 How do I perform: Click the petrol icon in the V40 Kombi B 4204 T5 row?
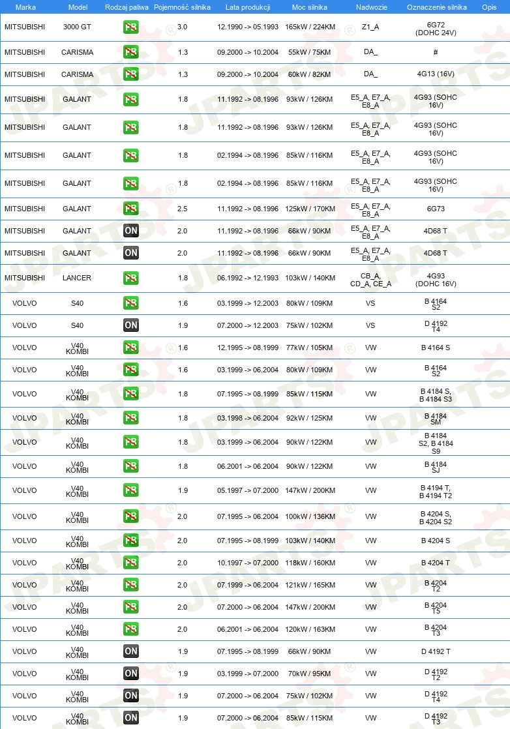(x=130, y=607)
